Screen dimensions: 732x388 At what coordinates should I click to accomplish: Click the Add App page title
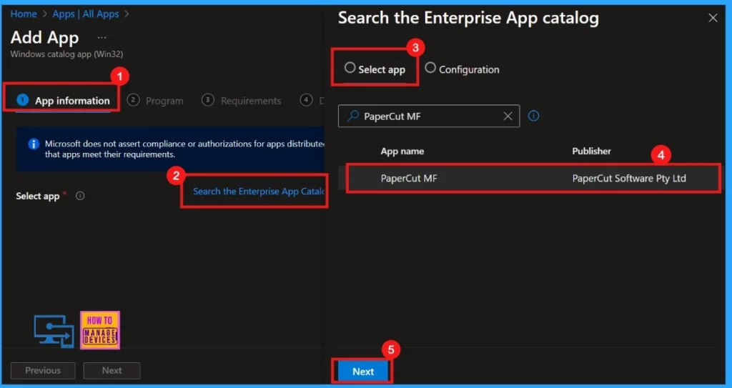pos(45,37)
